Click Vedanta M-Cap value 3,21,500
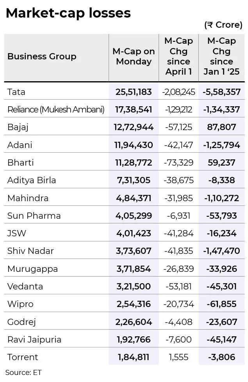The height and width of the screenshot is (382, 248). 134,287
